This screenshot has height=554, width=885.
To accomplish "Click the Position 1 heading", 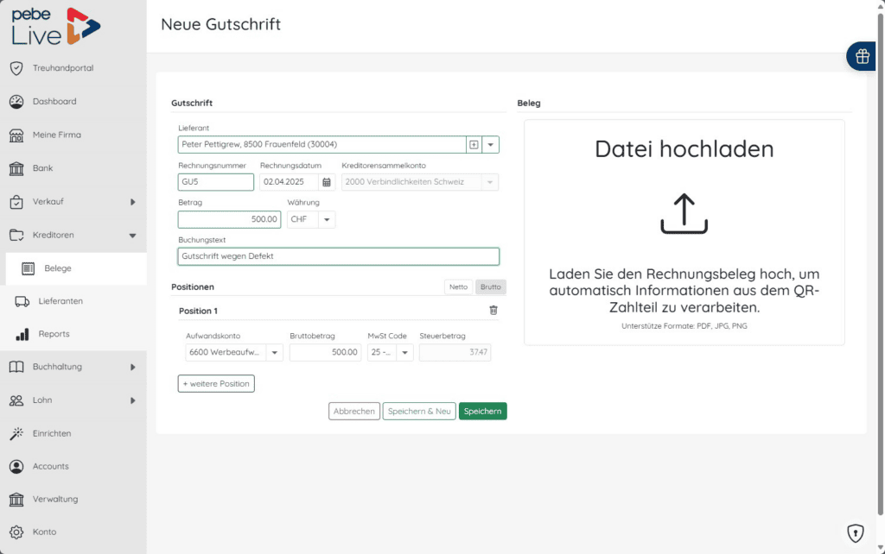I will point(198,312).
